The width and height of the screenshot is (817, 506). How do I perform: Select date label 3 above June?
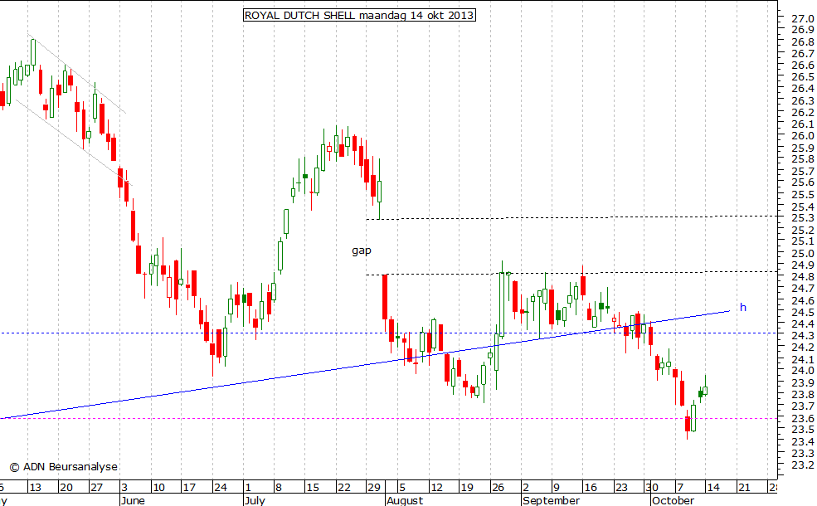pyautogui.click(x=124, y=488)
